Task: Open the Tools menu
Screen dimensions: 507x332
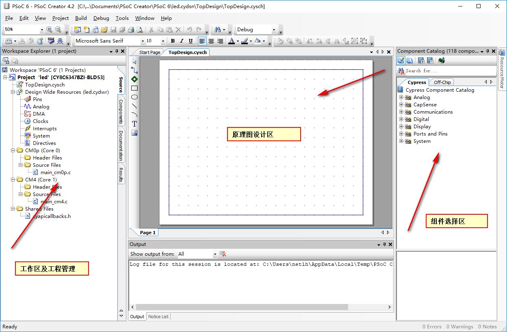Action: [122, 18]
